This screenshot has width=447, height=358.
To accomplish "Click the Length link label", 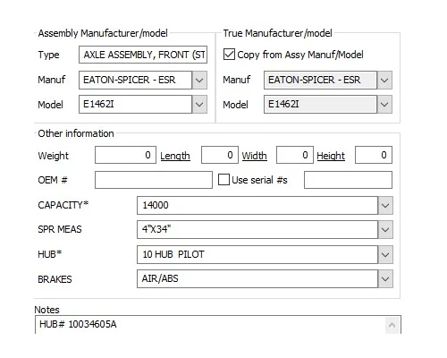I will point(175,156).
